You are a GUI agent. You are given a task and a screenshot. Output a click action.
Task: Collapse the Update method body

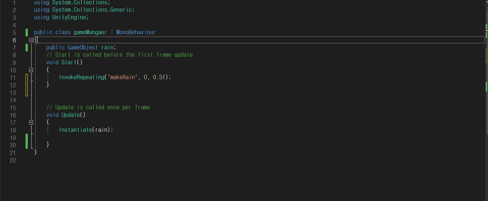point(31,122)
